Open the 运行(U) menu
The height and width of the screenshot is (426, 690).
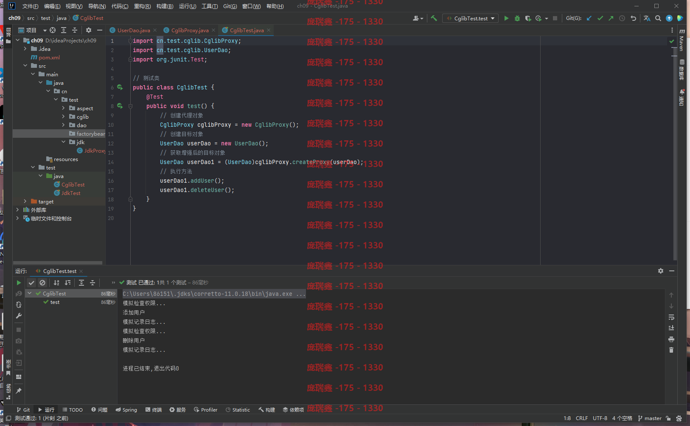pos(188,6)
